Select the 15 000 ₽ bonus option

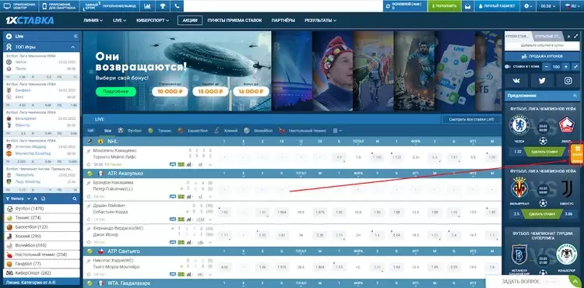point(210,92)
